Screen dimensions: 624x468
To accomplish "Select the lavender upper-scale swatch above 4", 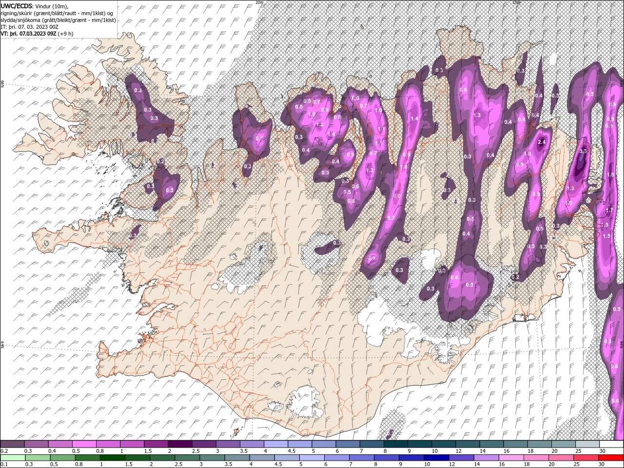I will click(x=276, y=444).
